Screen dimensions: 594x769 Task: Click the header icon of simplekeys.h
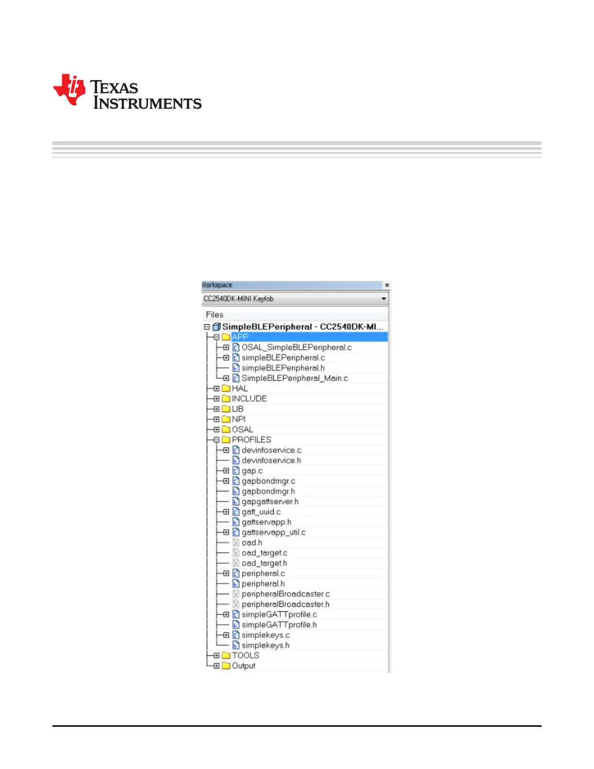click(236, 645)
